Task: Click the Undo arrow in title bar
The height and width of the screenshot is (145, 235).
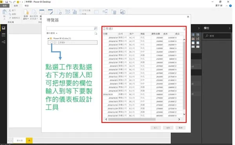Action: coord(11,2)
